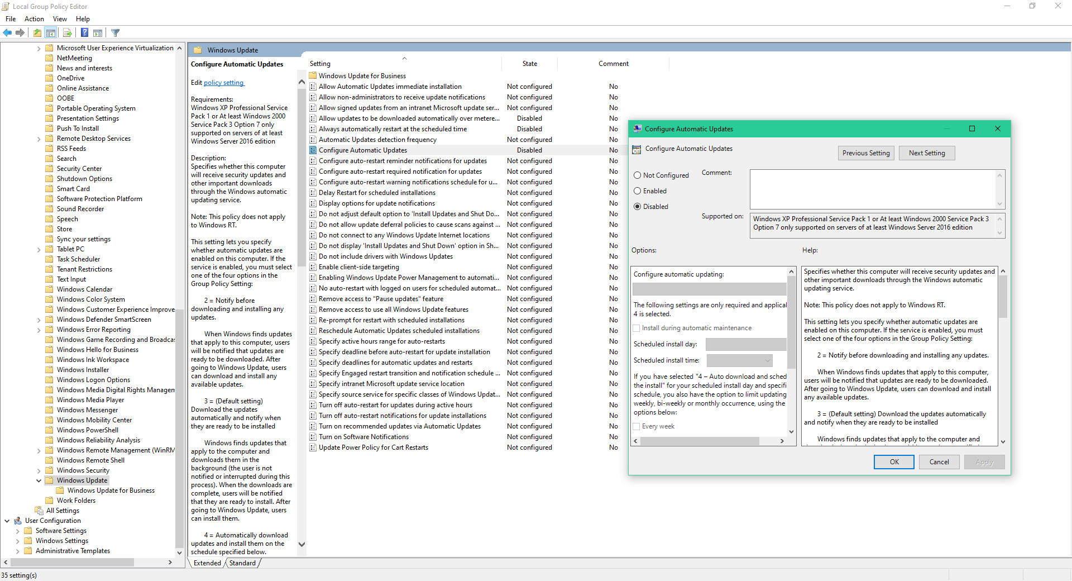The width and height of the screenshot is (1072, 581).
Task: Go up one level with folder icon
Action: 37,33
